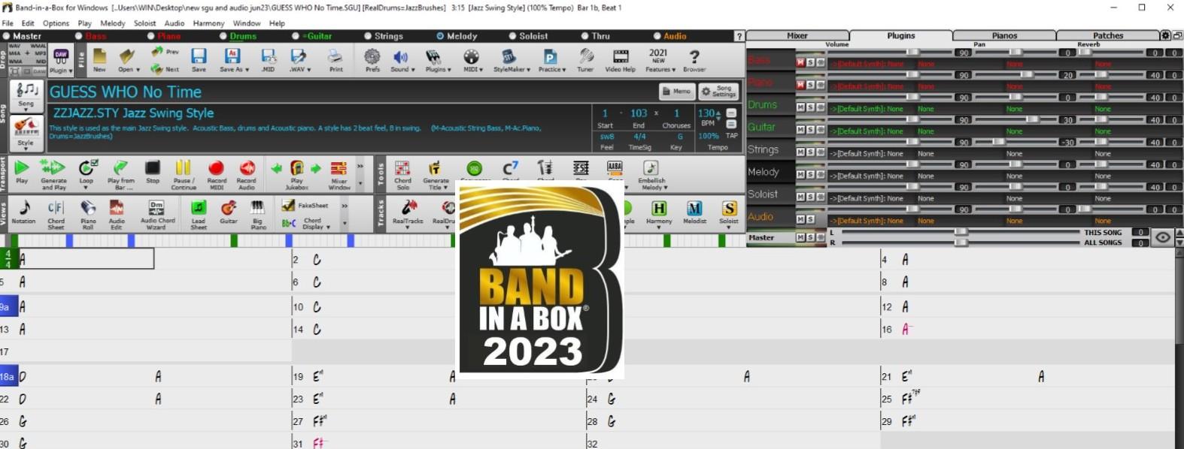Show the Big Piano window

(x=258, y=214)
